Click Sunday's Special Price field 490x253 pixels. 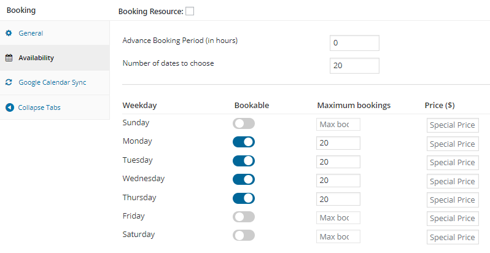tap(452, 125)
